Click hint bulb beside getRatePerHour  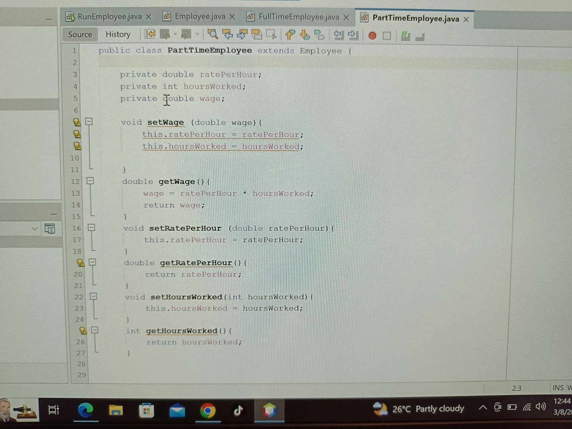[x=81, y=262]
